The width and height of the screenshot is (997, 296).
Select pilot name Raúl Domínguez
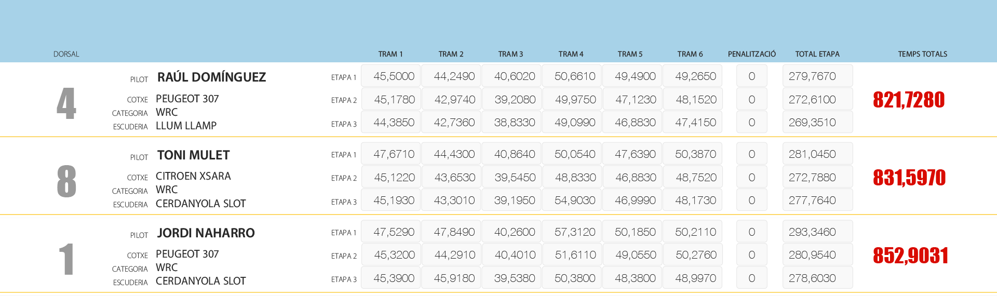pos(211,77)
